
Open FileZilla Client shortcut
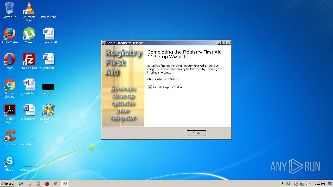pos(29,61)
